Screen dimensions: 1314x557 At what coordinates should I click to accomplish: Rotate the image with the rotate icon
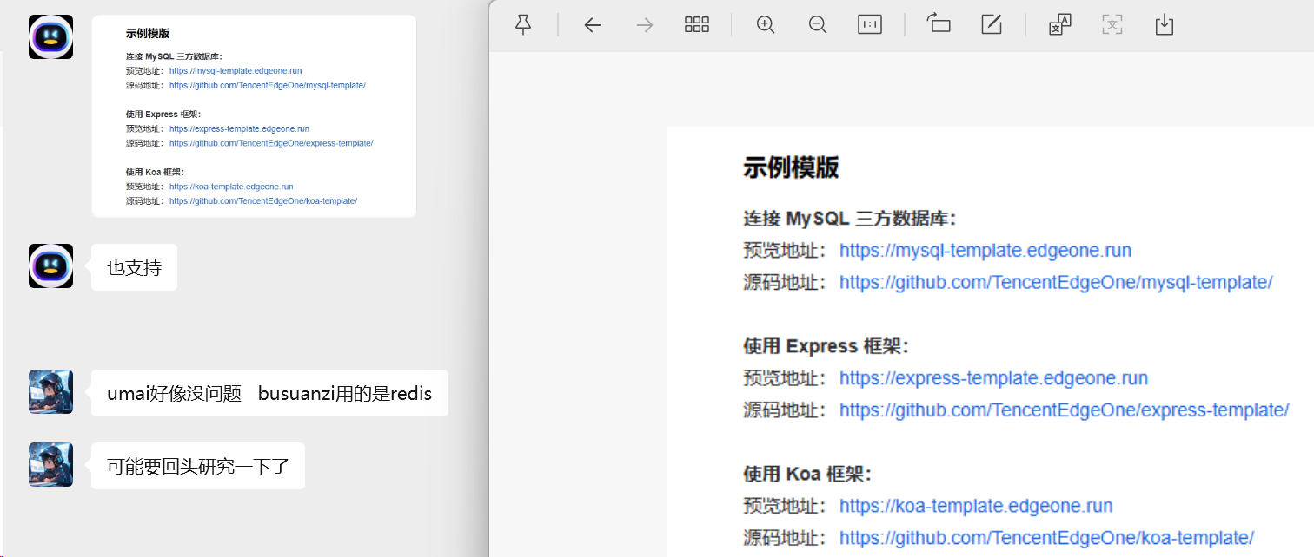coord(939,24)
